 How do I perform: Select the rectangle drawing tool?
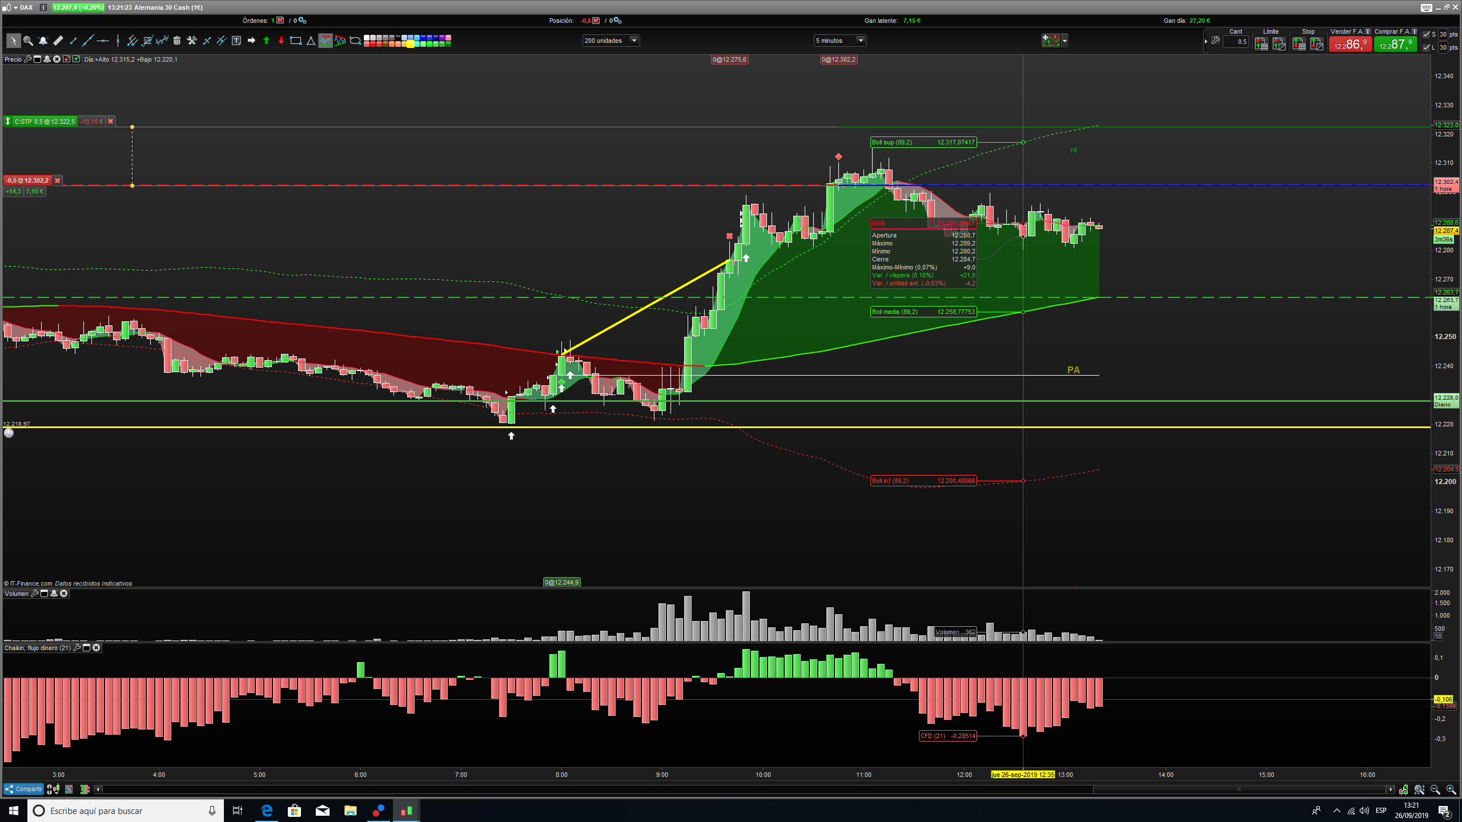point(296,41)
